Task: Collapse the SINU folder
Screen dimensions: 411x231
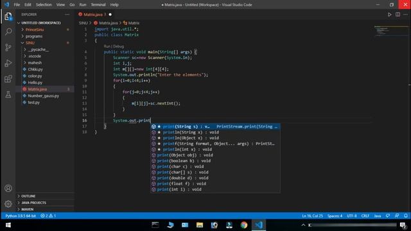Action: tap(30, 43)
